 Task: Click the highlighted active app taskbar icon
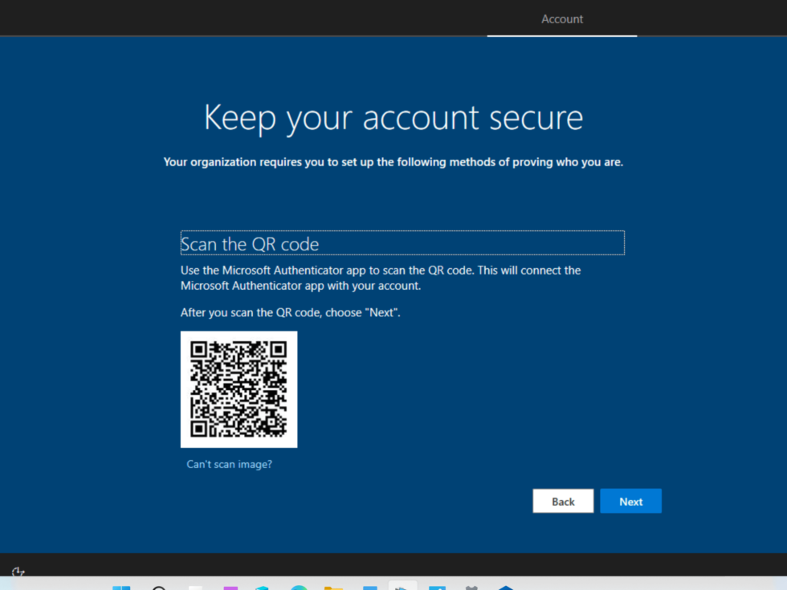[x=402, y=587]
